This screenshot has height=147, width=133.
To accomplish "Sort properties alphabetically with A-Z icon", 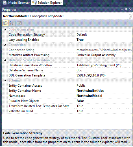I will click(x=12, y=23).
